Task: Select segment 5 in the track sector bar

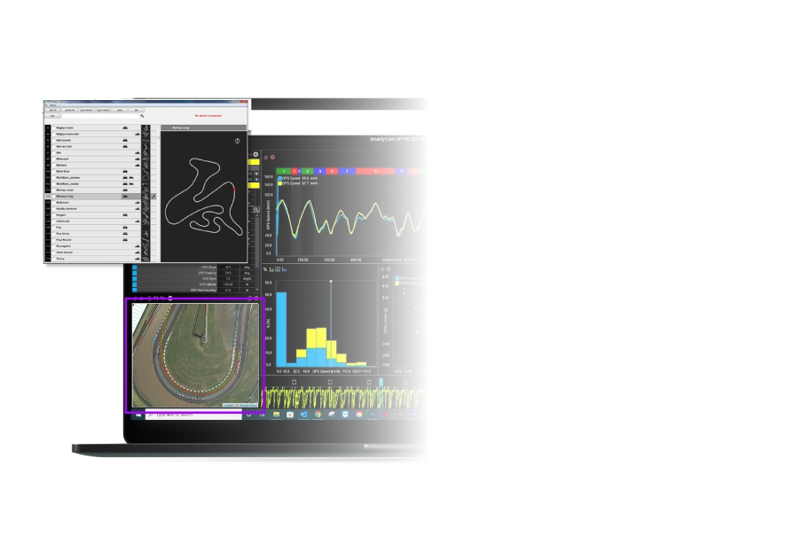Action: coord(320,170)
